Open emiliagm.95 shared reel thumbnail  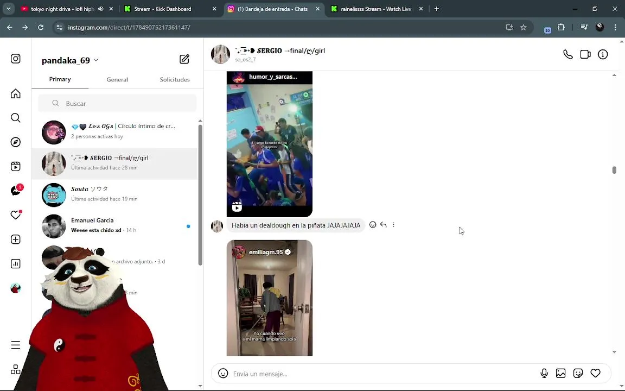pos(270,298)
